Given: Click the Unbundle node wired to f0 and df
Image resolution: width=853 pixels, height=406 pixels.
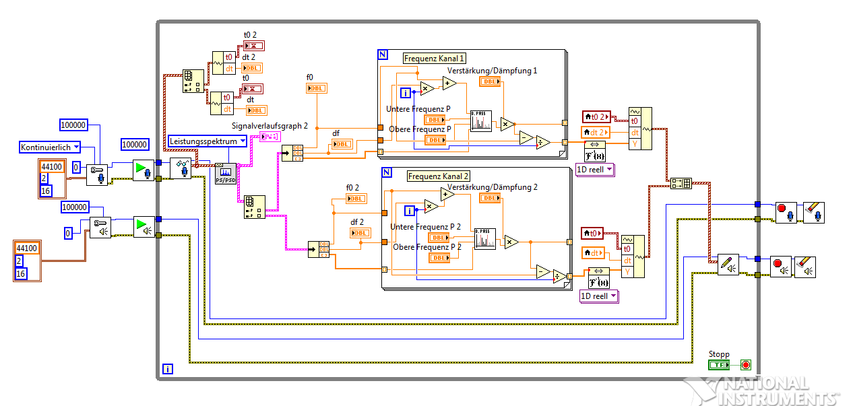Looking at the screenshot, I should [x=293, y=153].
